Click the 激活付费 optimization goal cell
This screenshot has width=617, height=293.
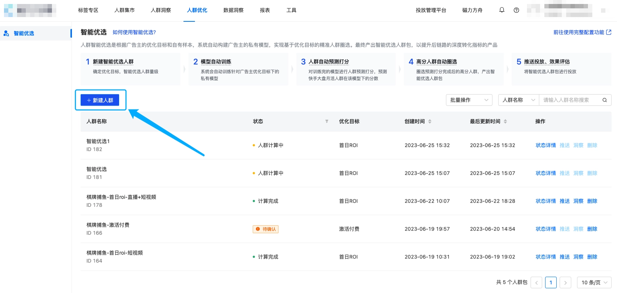(x=349, y=229)
